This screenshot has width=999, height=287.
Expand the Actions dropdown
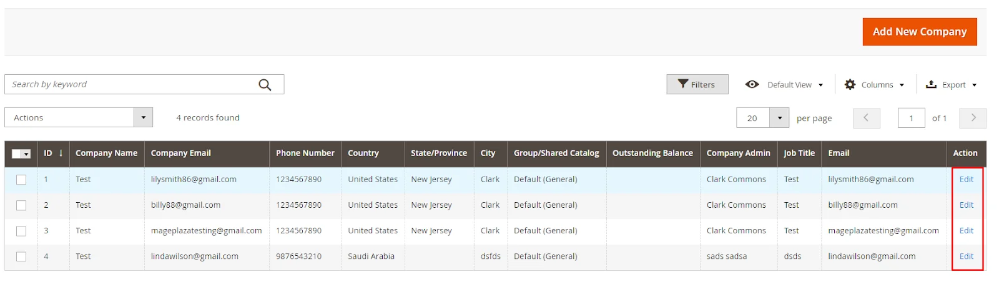[143, 117]
